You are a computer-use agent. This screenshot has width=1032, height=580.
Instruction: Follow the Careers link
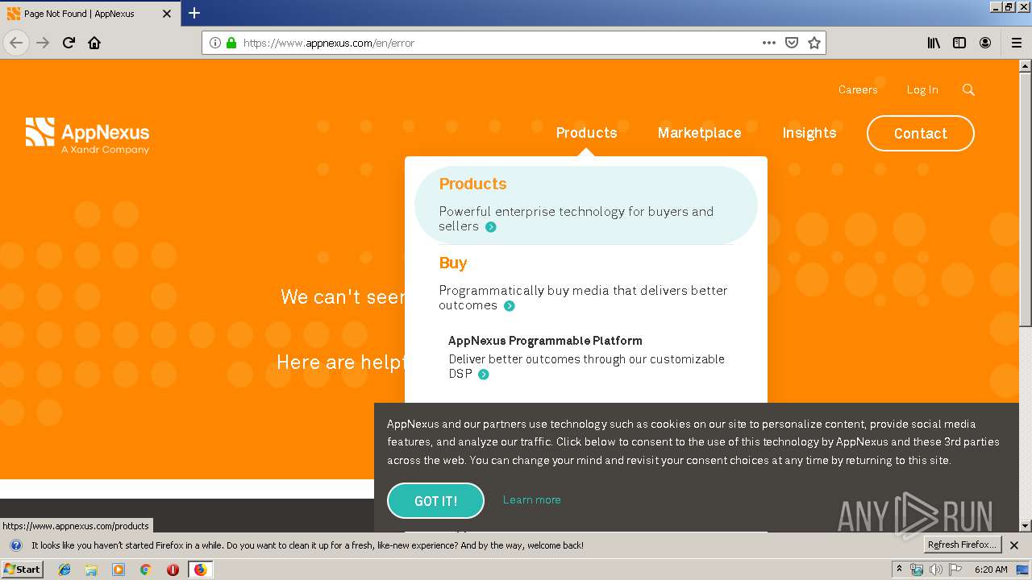pyautogui.click(x=858, y=89)
